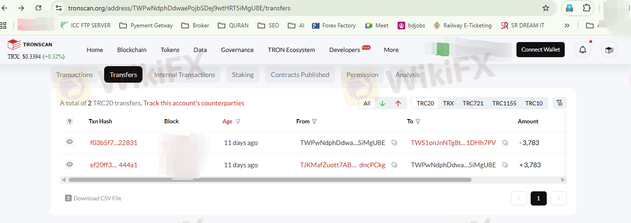Select TRC721 token type
Image resolution: width=631 pixels, height=223 pixels.
[x=473, y=103]
